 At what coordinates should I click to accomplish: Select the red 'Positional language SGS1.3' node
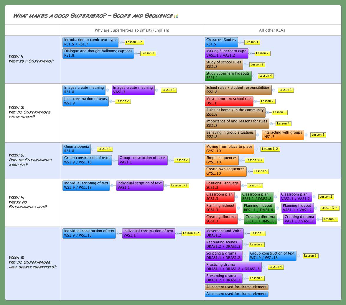click(x=222, y=185)
